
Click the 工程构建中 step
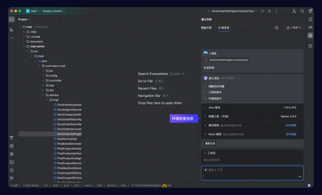[x=215, y=92]
